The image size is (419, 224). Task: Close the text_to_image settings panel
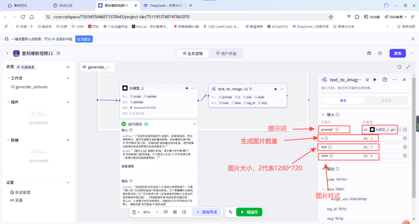pyautogui.click(x=404, y=80)
